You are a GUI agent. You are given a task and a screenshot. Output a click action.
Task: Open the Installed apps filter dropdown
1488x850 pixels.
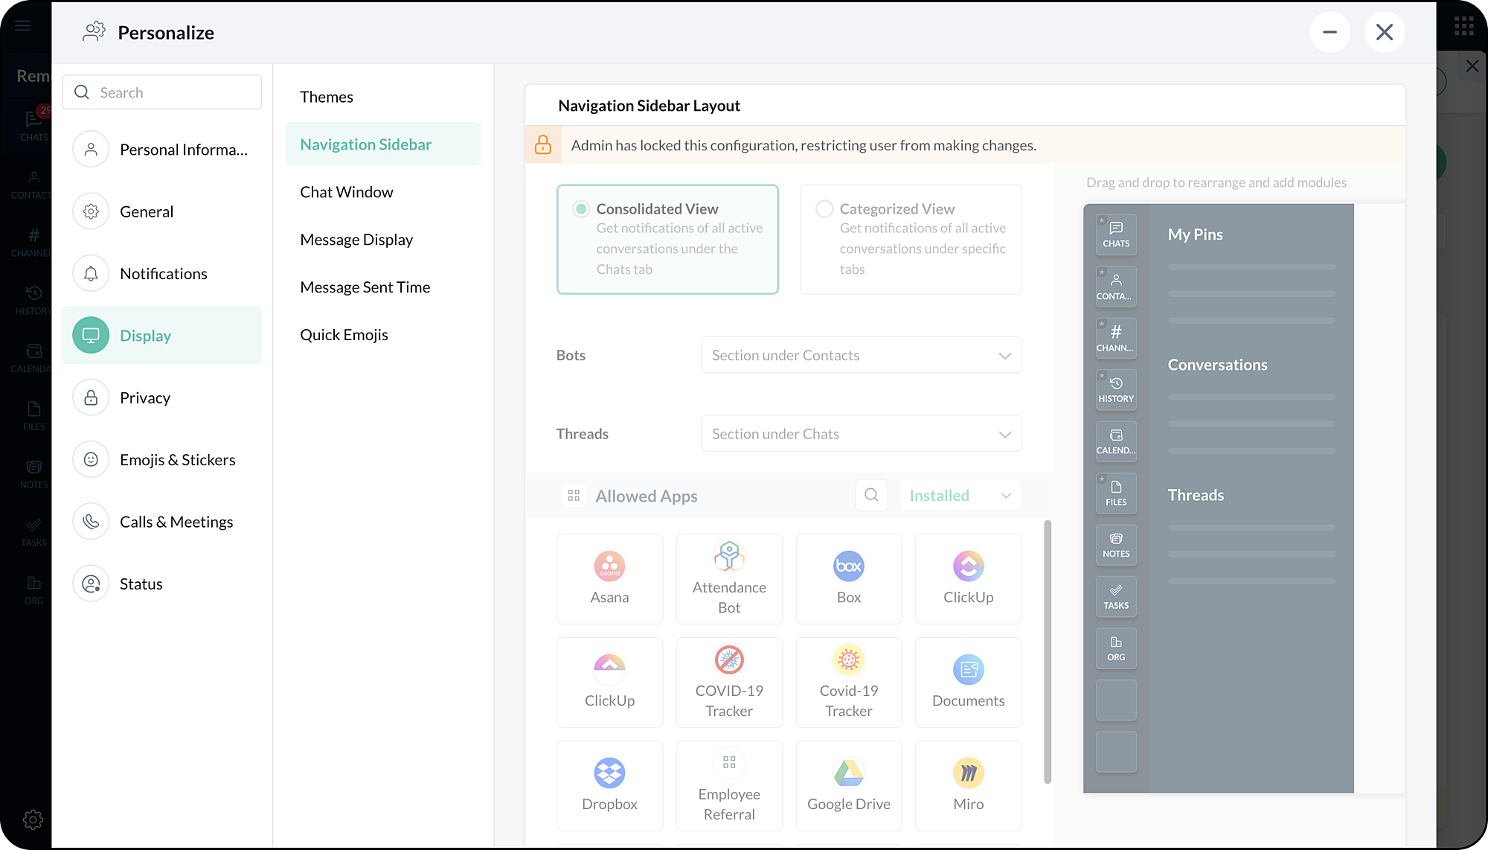click(960, 495)
